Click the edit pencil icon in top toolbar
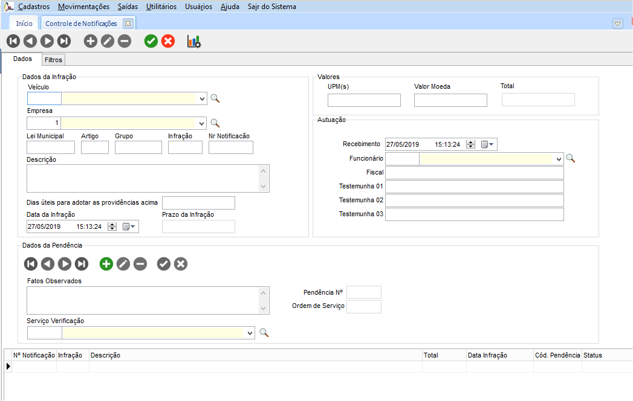The width and height of the screenshot is (633, 401). 108,41
